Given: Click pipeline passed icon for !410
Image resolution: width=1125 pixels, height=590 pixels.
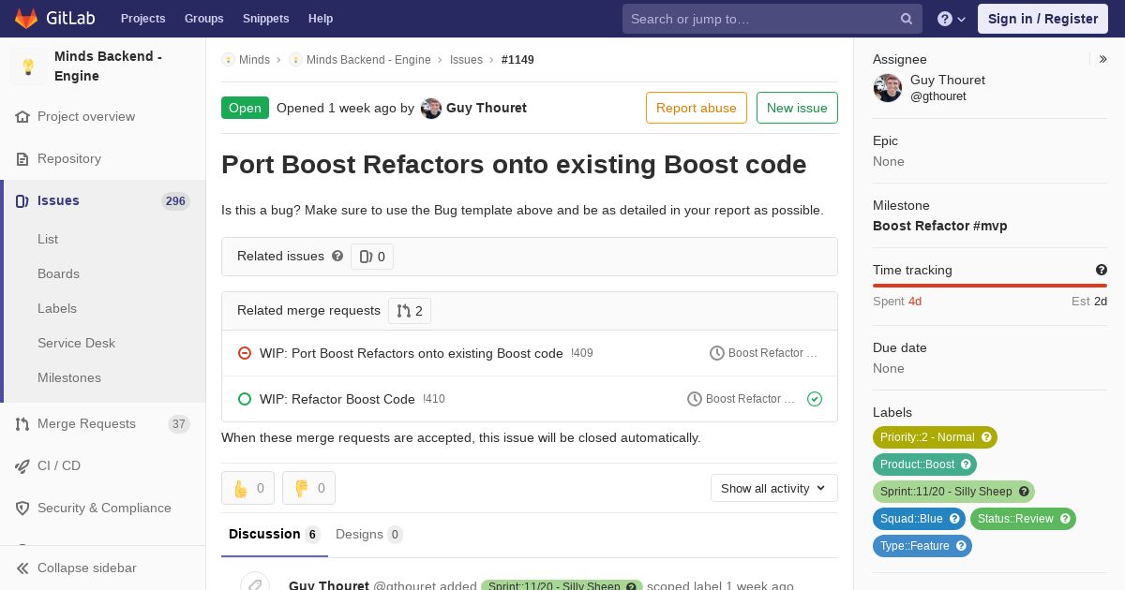Looking at the screenshot, I should point(815,399).
